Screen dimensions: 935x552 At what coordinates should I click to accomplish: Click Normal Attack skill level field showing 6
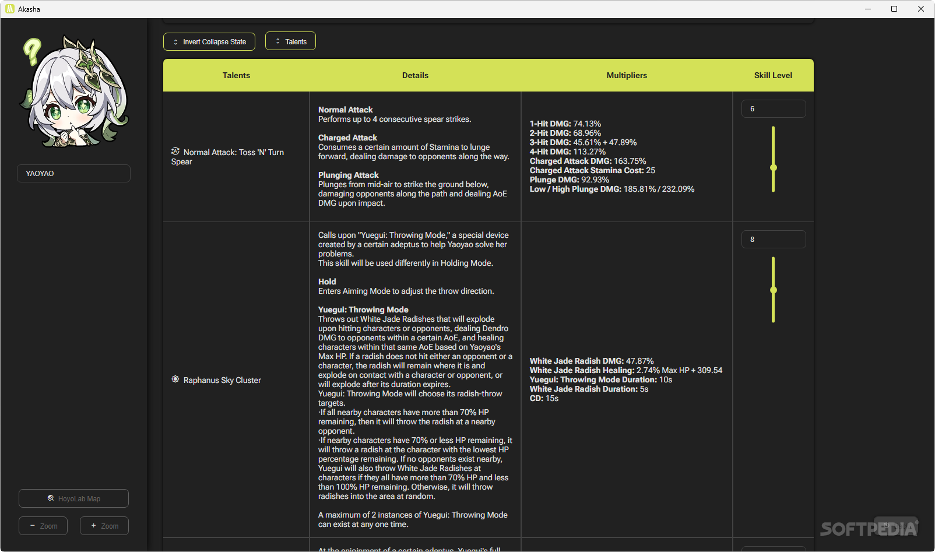point(774,109)
